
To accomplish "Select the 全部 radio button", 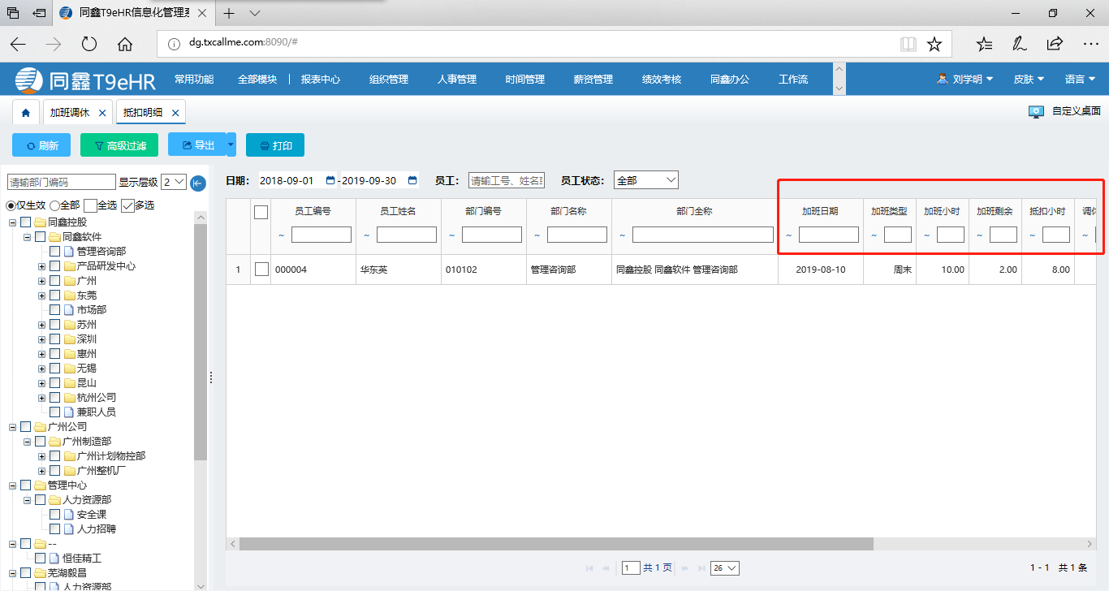I will point(54,205).
